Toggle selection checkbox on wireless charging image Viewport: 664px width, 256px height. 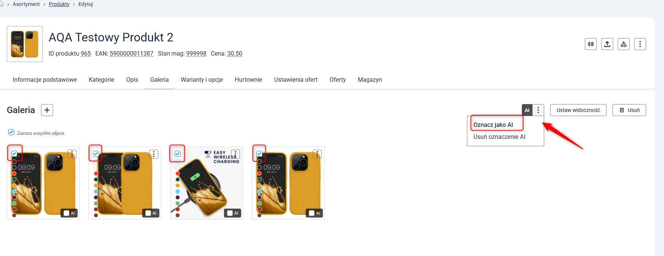click(178, 153)
